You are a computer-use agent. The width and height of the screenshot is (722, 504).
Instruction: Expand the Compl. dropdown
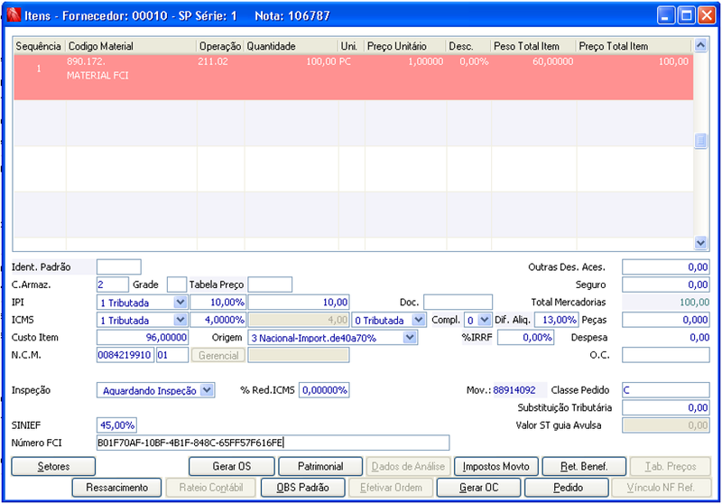pyautogui.click(x=484, y=320)
